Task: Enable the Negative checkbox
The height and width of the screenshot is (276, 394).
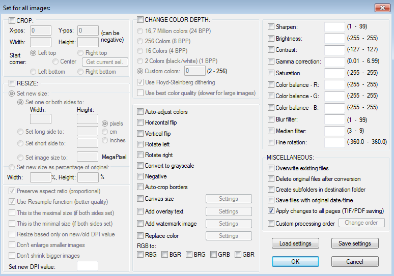Action: [x=140, y=176]
